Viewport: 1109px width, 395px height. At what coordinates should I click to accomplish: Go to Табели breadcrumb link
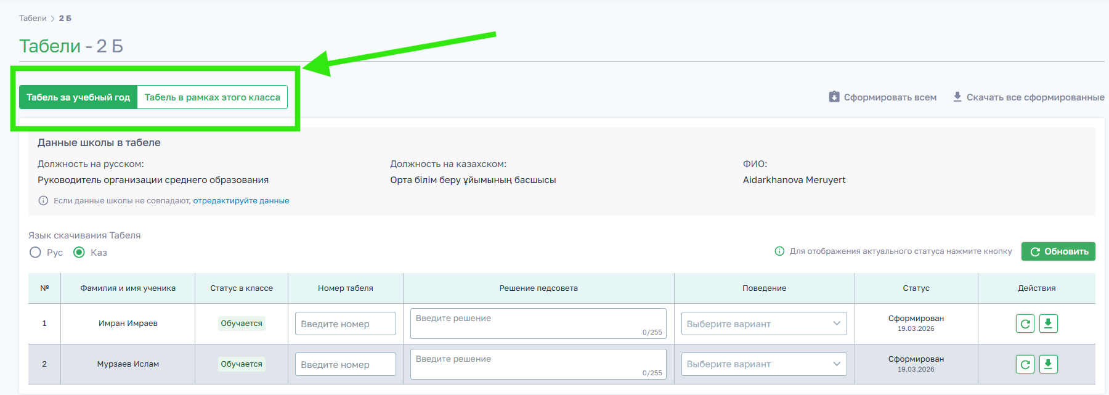click(x=33, y=18)
